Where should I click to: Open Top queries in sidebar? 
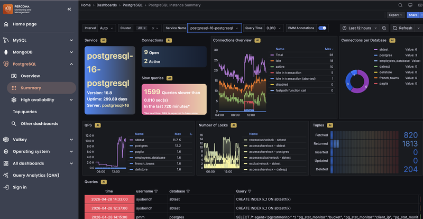point(25,112)
